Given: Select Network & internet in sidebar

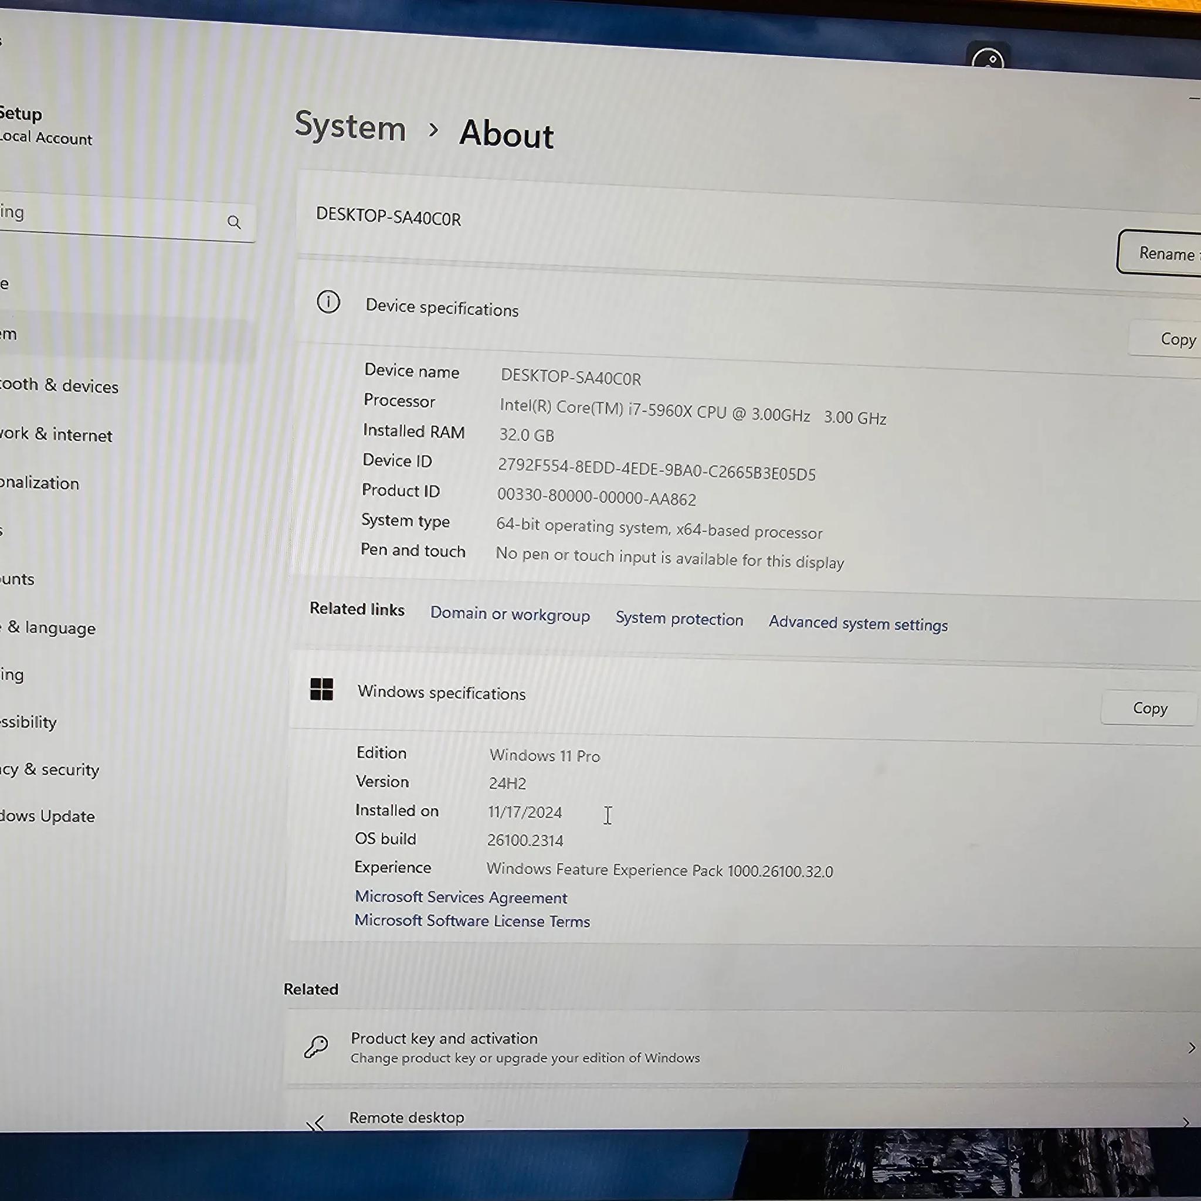Looking at the screenshot, I should point(56,434).
